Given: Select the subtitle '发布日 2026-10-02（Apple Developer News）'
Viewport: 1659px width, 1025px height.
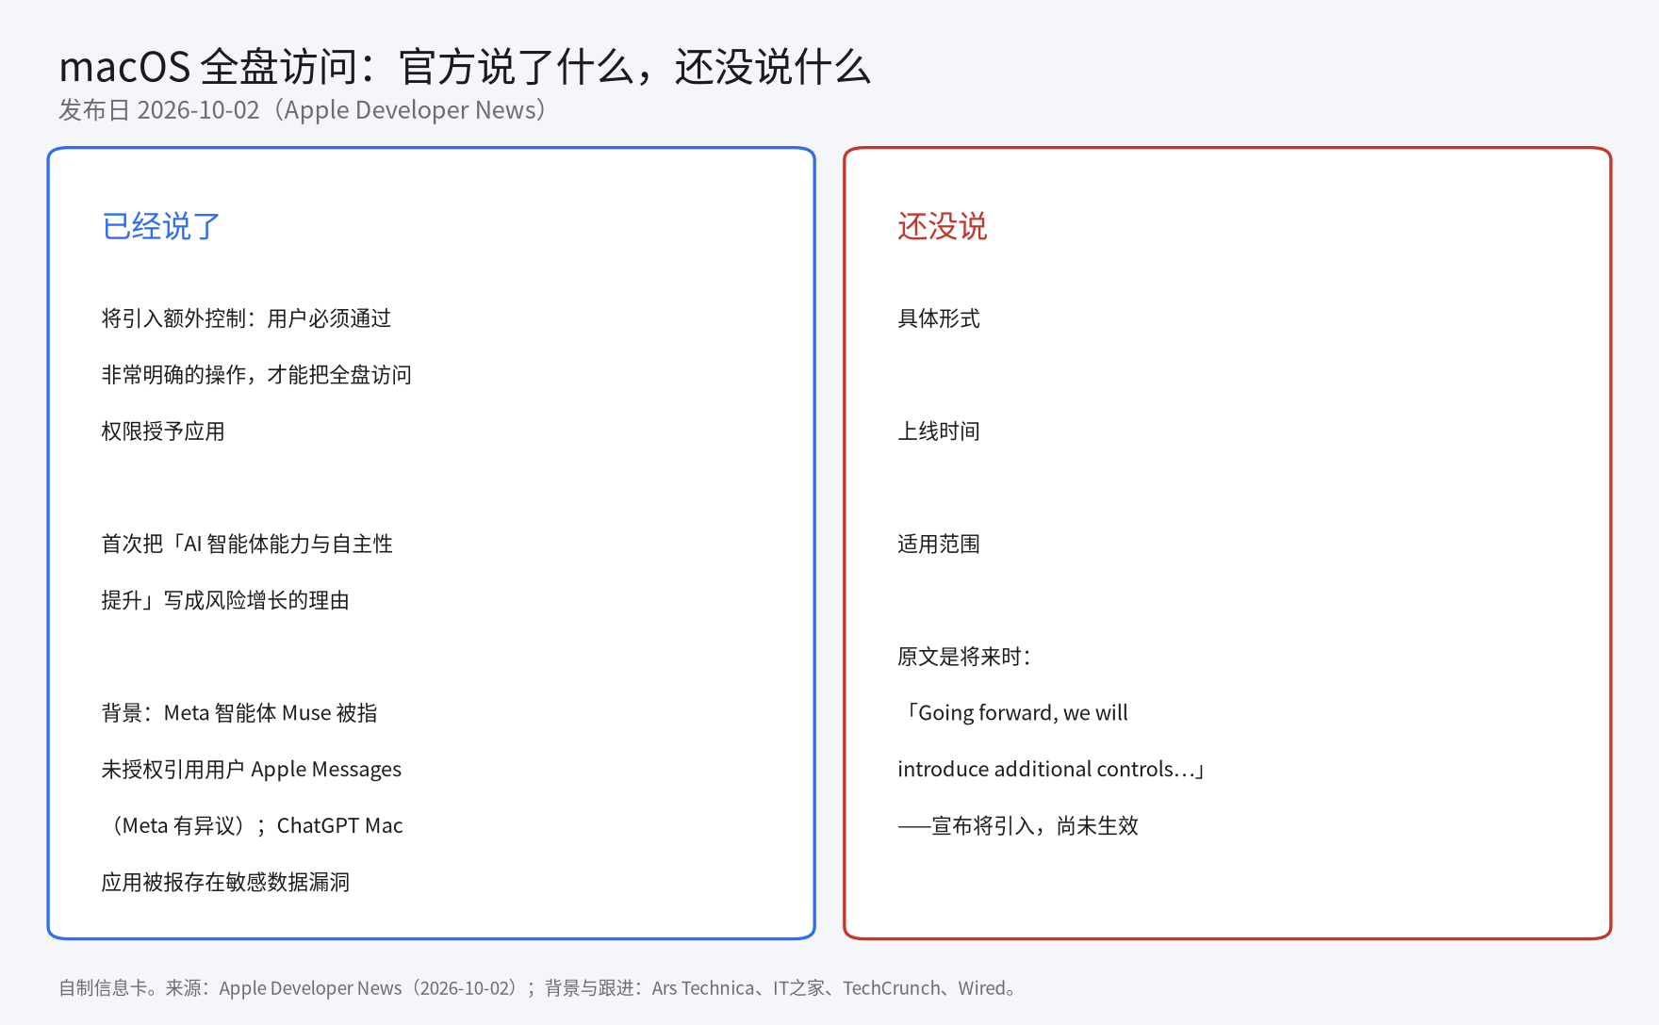Looking at the screenshot, I should [x=304, y=110].
